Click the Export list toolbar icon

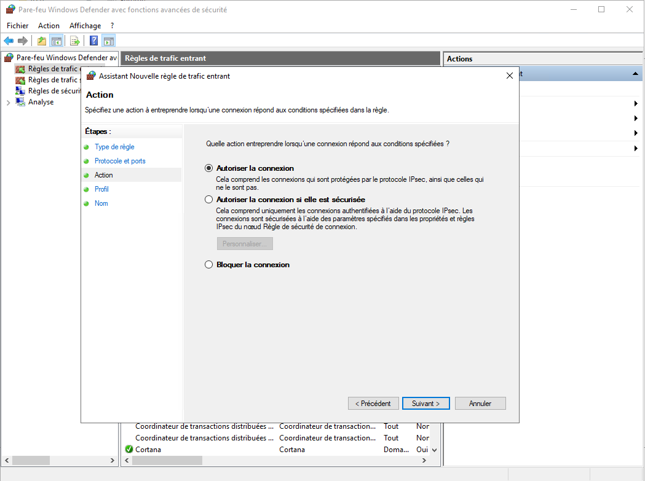pos(74,41)
